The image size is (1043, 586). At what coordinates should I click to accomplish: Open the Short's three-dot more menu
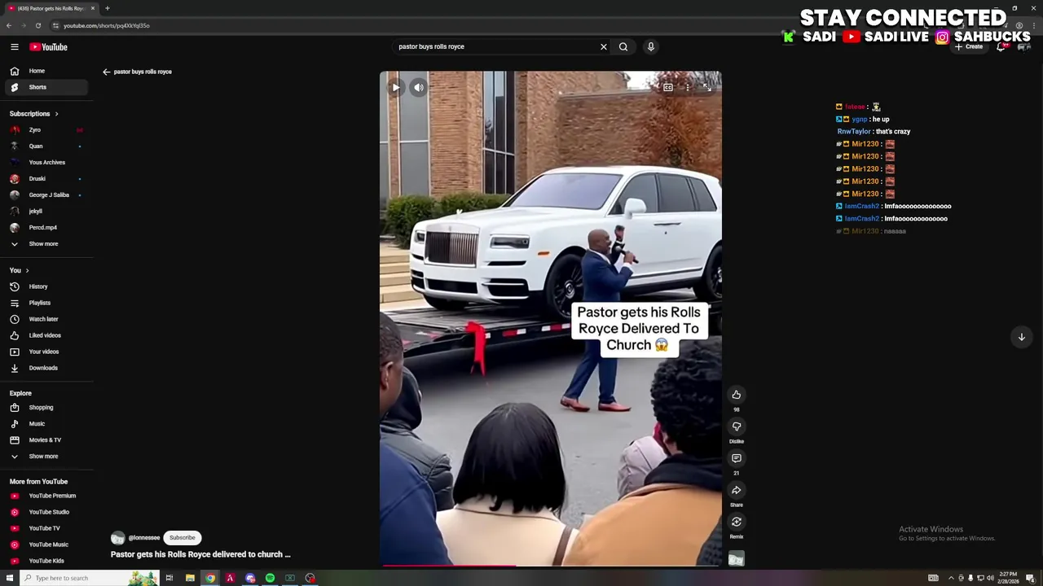(688, 87)
